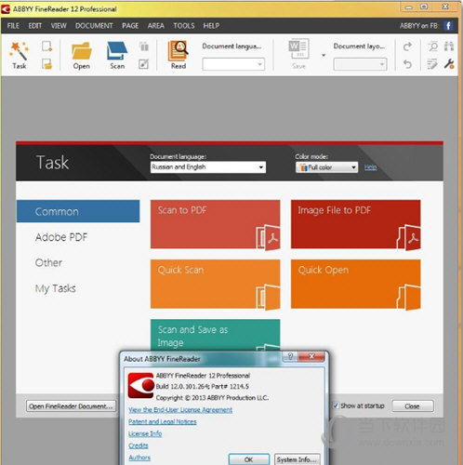463x465 pixels.
Task: Click the Scan toolbar icon
Action: tap(117, 55)
